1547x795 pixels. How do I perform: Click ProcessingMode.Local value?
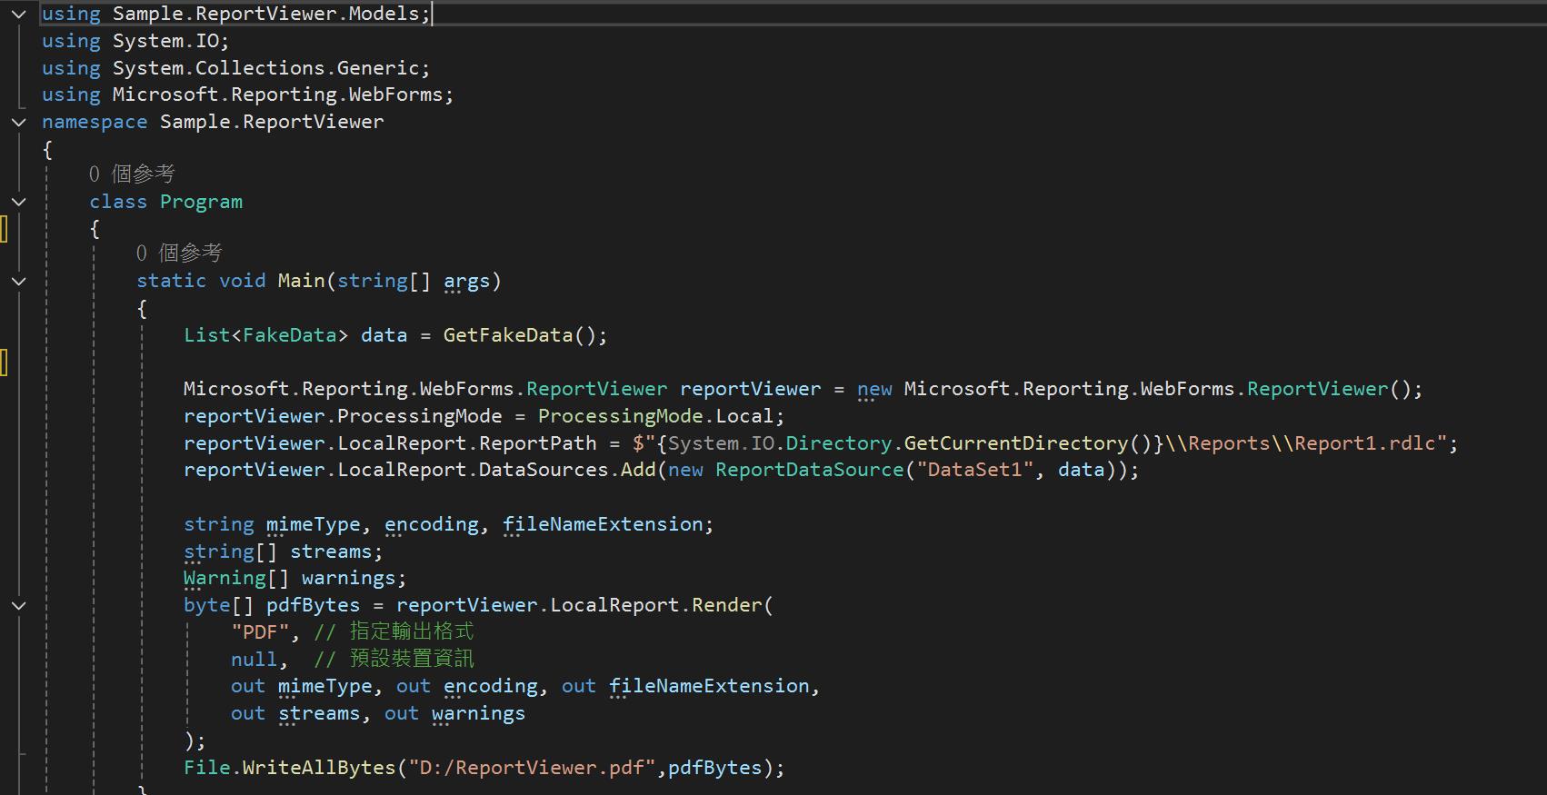coord(655,416)
